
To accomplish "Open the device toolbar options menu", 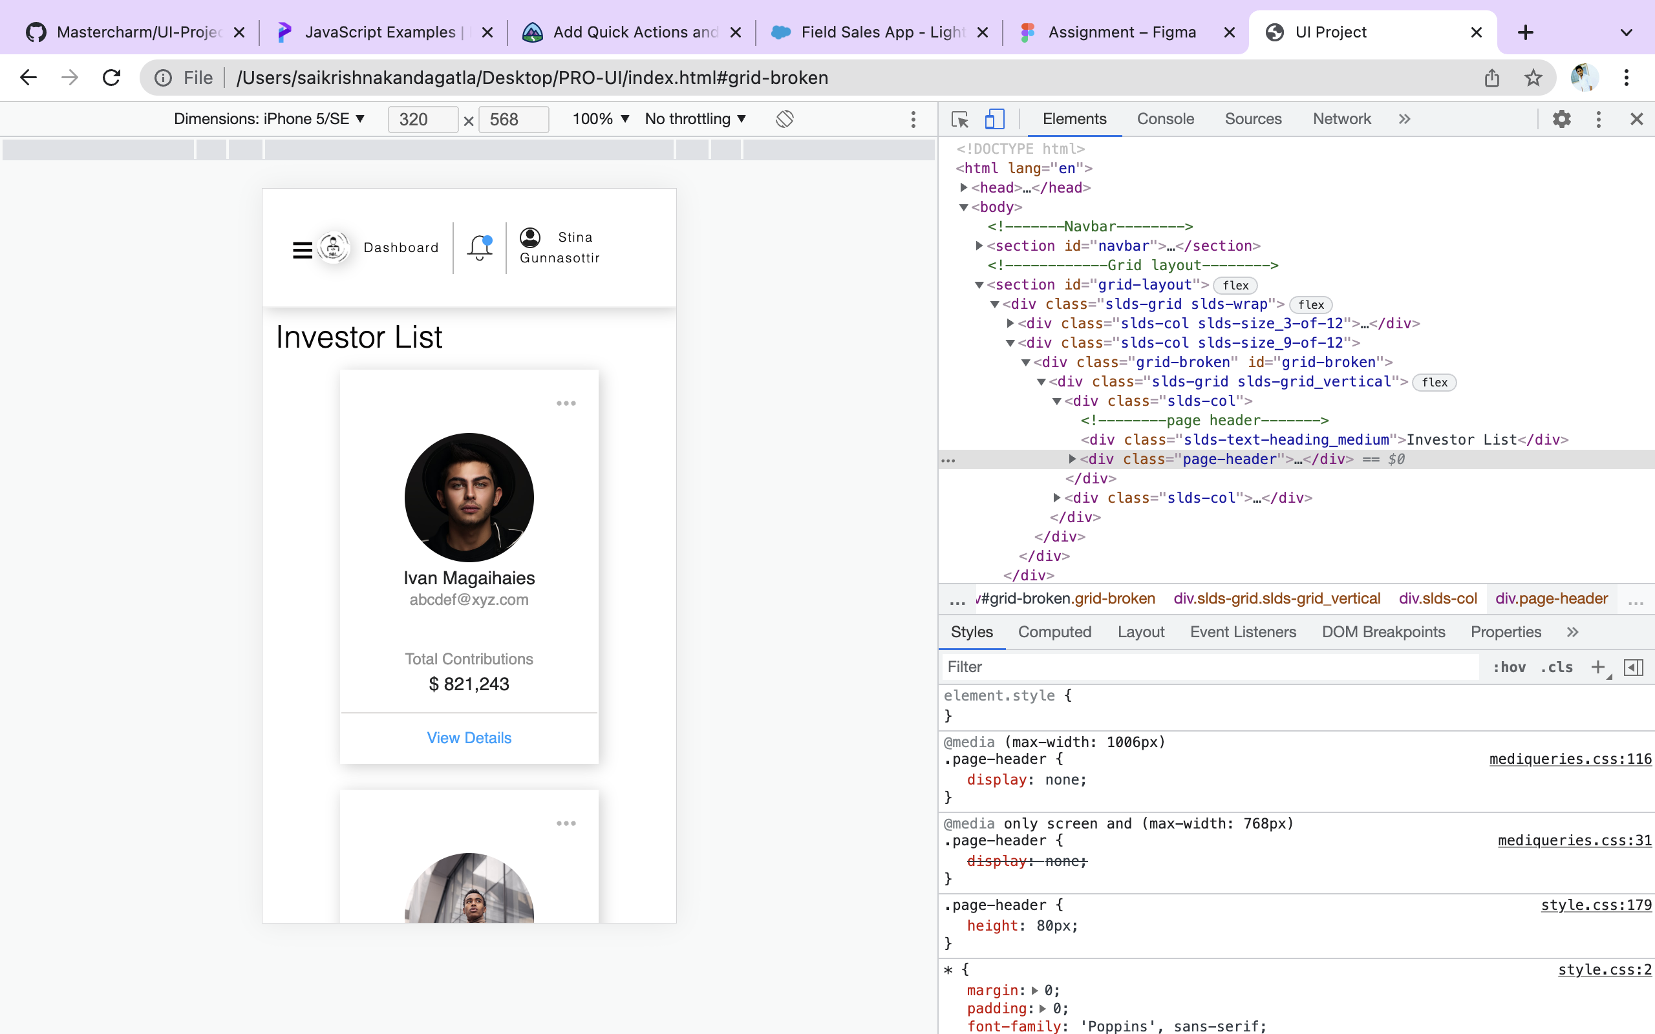I will [x=913, y=119].
